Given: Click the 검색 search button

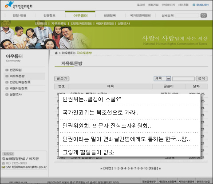Looking at the screenshot, I should click(x=201, y=79).
